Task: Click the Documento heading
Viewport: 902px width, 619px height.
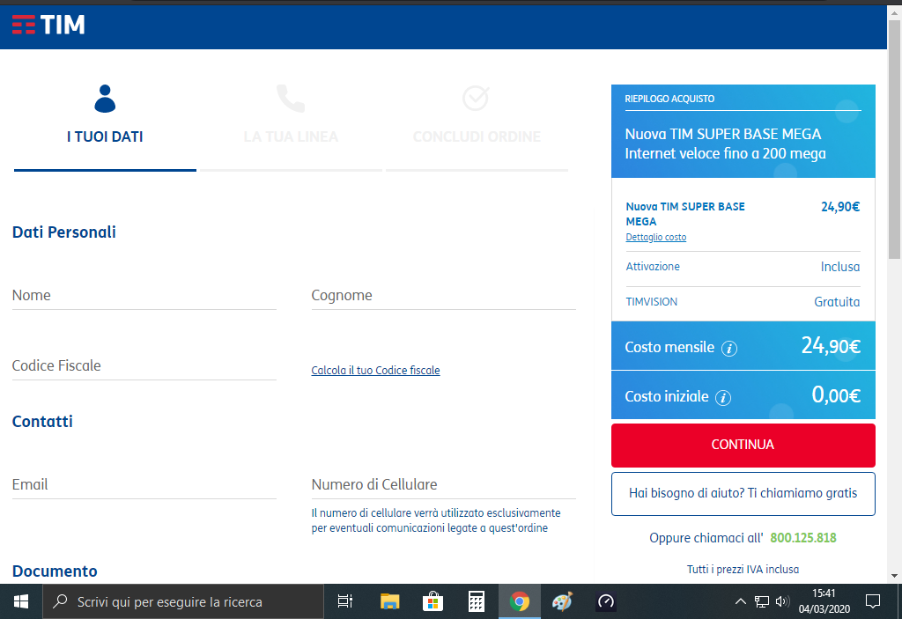Action: point(55,571)
